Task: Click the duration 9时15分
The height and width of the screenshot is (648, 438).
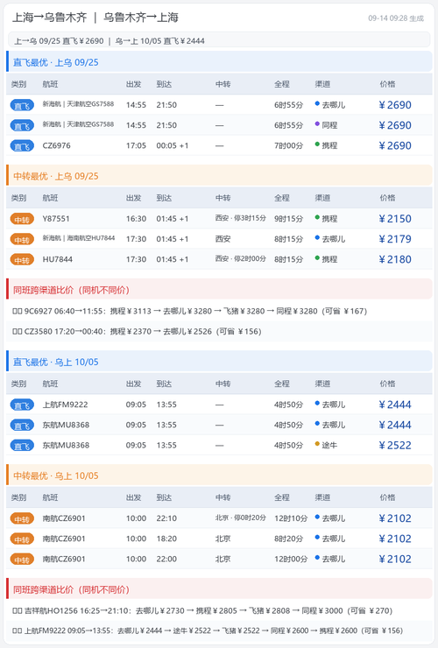Action: point(289,219)
